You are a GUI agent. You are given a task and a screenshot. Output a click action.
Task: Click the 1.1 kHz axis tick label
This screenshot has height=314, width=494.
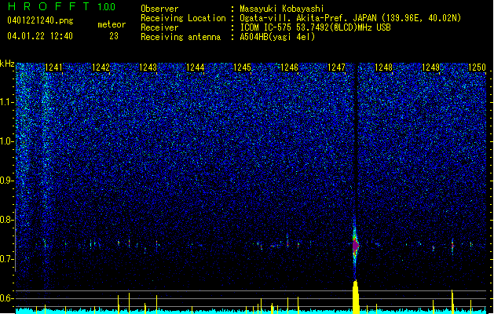pyautogui.click(x=7, y=102)
